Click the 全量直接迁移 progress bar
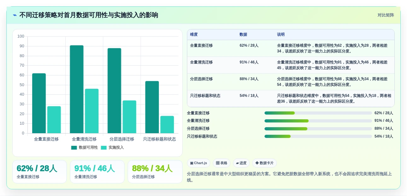 318,113
